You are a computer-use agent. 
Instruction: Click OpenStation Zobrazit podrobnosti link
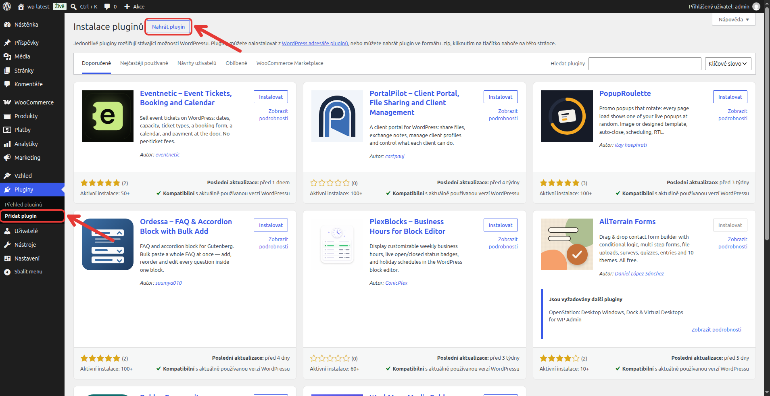point(716,329)
